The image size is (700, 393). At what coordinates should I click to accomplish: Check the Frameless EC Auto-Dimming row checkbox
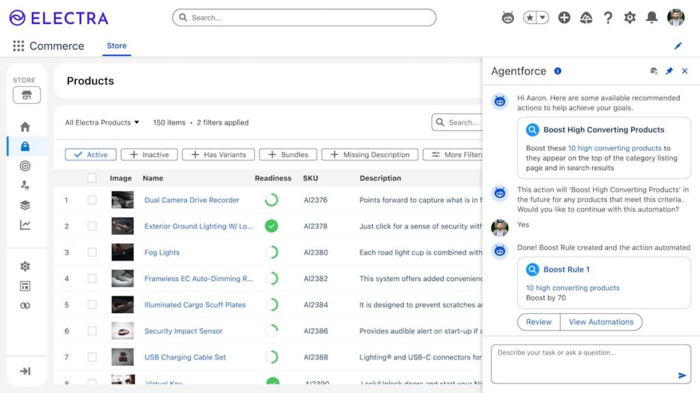click(92, 278)
